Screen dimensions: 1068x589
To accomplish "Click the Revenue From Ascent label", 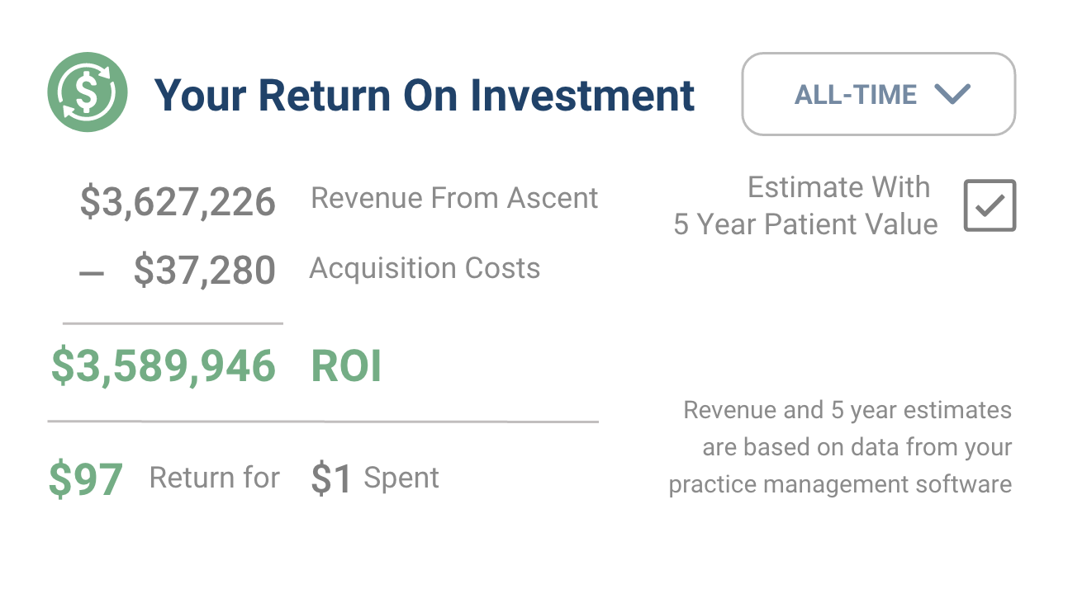I will point(453,197).
